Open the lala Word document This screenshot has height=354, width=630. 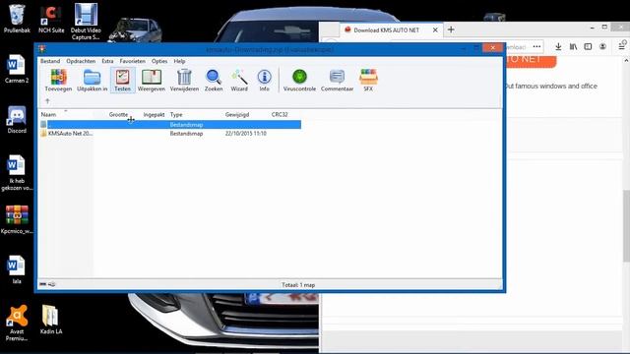[x=17, y=269]
